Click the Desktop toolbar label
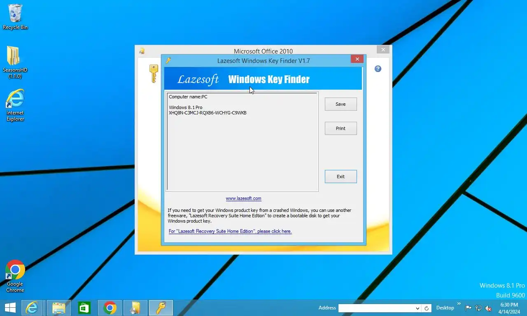This screenshot has width=527, height=316. click(445, 308)
